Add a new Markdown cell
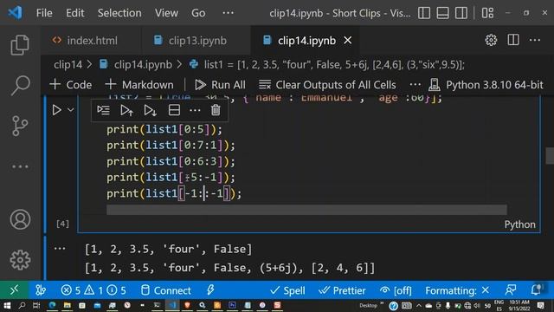The image size is (554, 312). [139, 85]
